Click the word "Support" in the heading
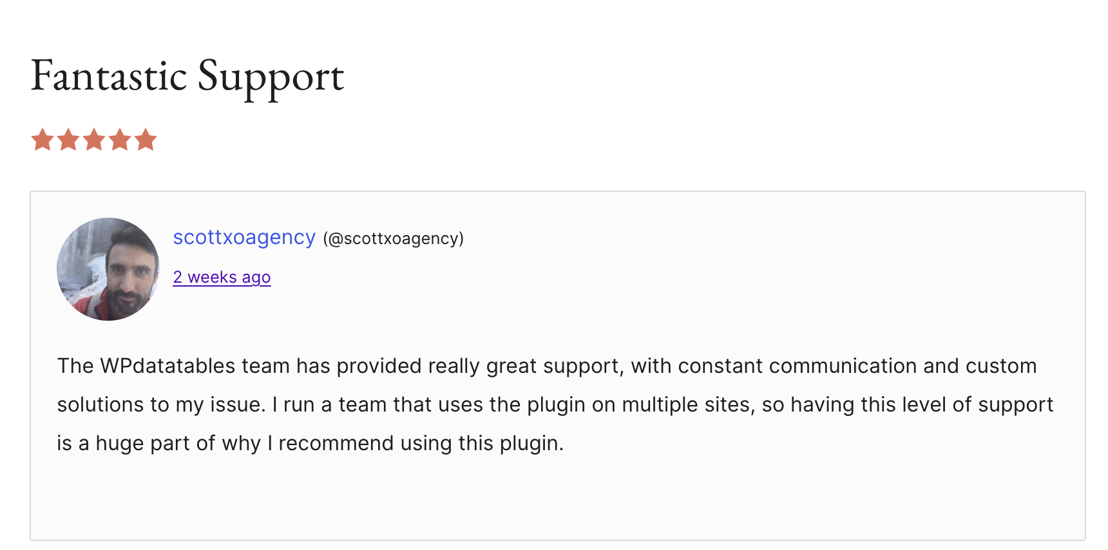 [271, 77]
